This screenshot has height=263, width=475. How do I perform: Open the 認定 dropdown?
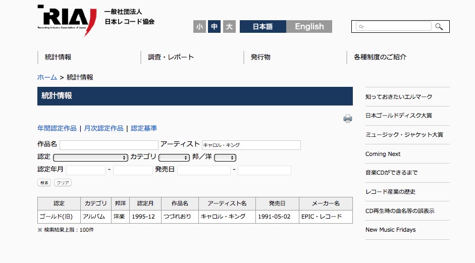90,157
